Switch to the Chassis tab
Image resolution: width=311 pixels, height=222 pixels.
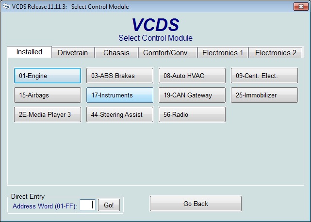click(116, 53)
